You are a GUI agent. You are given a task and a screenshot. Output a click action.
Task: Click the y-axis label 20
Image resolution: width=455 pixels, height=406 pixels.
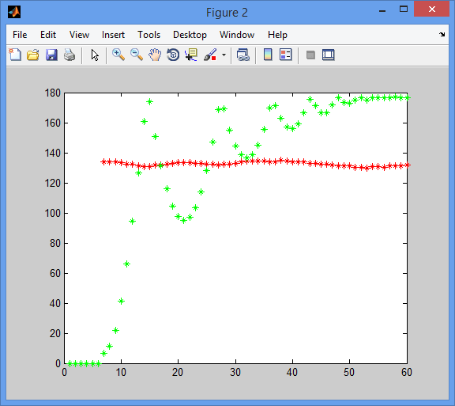[55, 333]
